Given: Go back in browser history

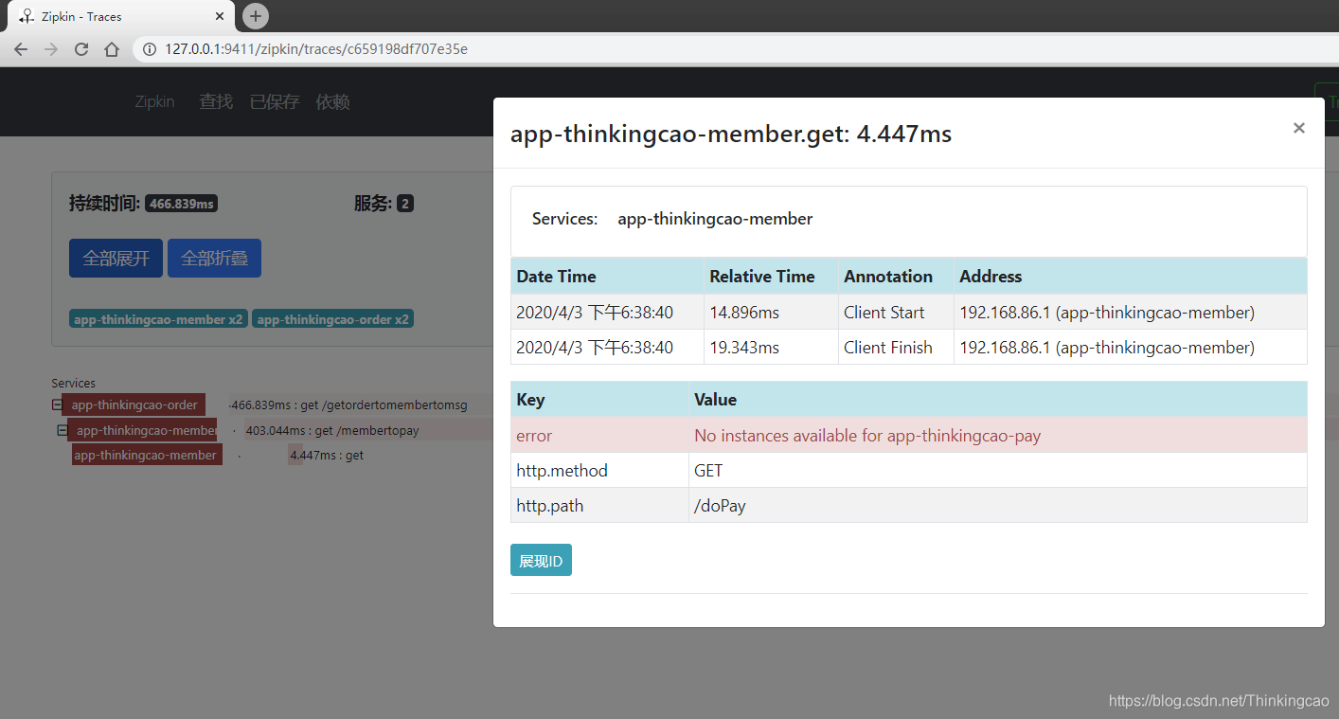Looking at the screenshot, I should pyautogui.click(x=21, y=49).
